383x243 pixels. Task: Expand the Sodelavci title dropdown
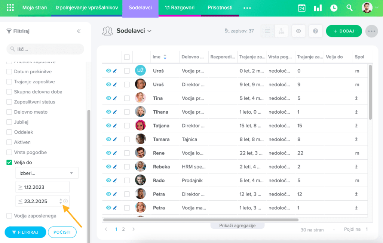pyautogui.click(x=150, y=31)
